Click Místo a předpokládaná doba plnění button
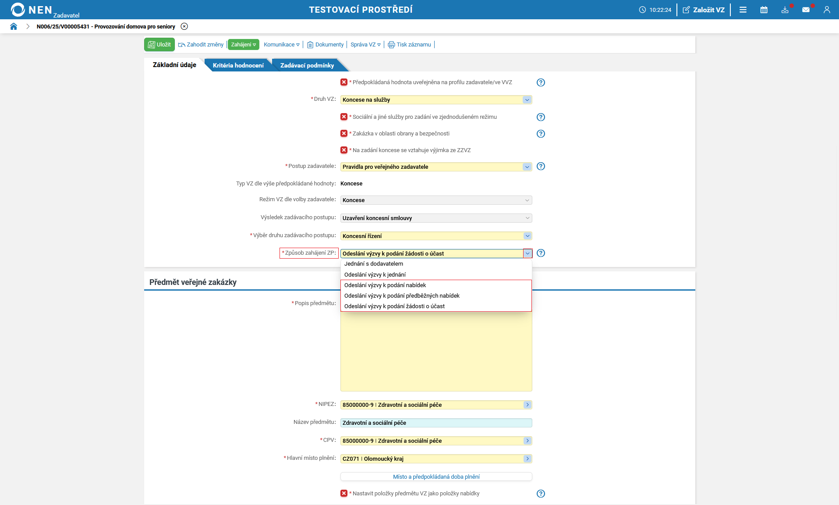The height and width of the screenshot is (505, 839). [436, 477]
